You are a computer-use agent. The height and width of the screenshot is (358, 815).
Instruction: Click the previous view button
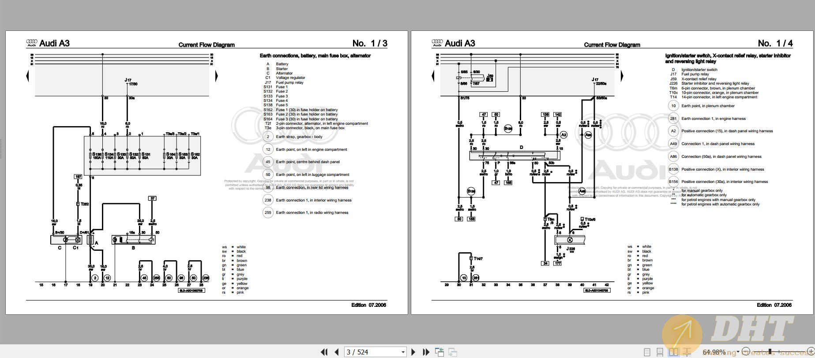439,352
